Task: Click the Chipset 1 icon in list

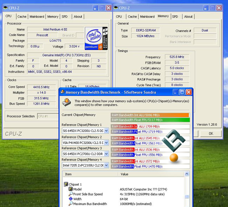Action: [66, 184]
